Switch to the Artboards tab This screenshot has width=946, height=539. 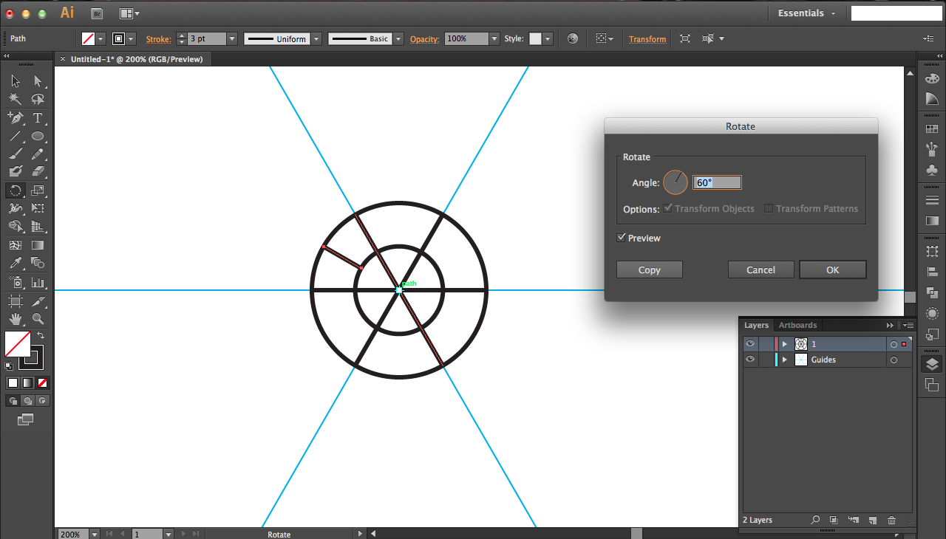tap(797, 325)
